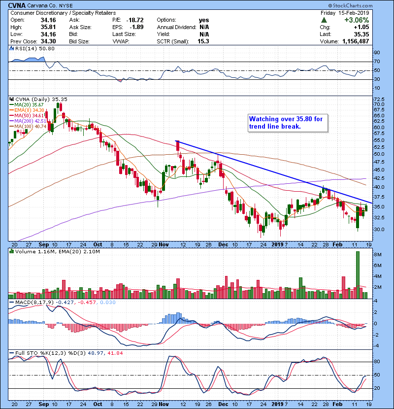This screenshot has width=394, height=409.
Task: Click the stochastic %D value 41.84
Action: 115,353
